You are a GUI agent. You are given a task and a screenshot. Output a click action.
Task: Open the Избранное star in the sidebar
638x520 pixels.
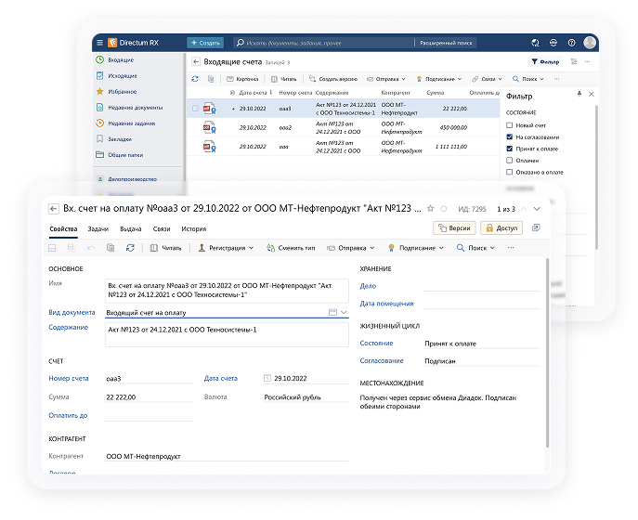(x=99, y=92)
